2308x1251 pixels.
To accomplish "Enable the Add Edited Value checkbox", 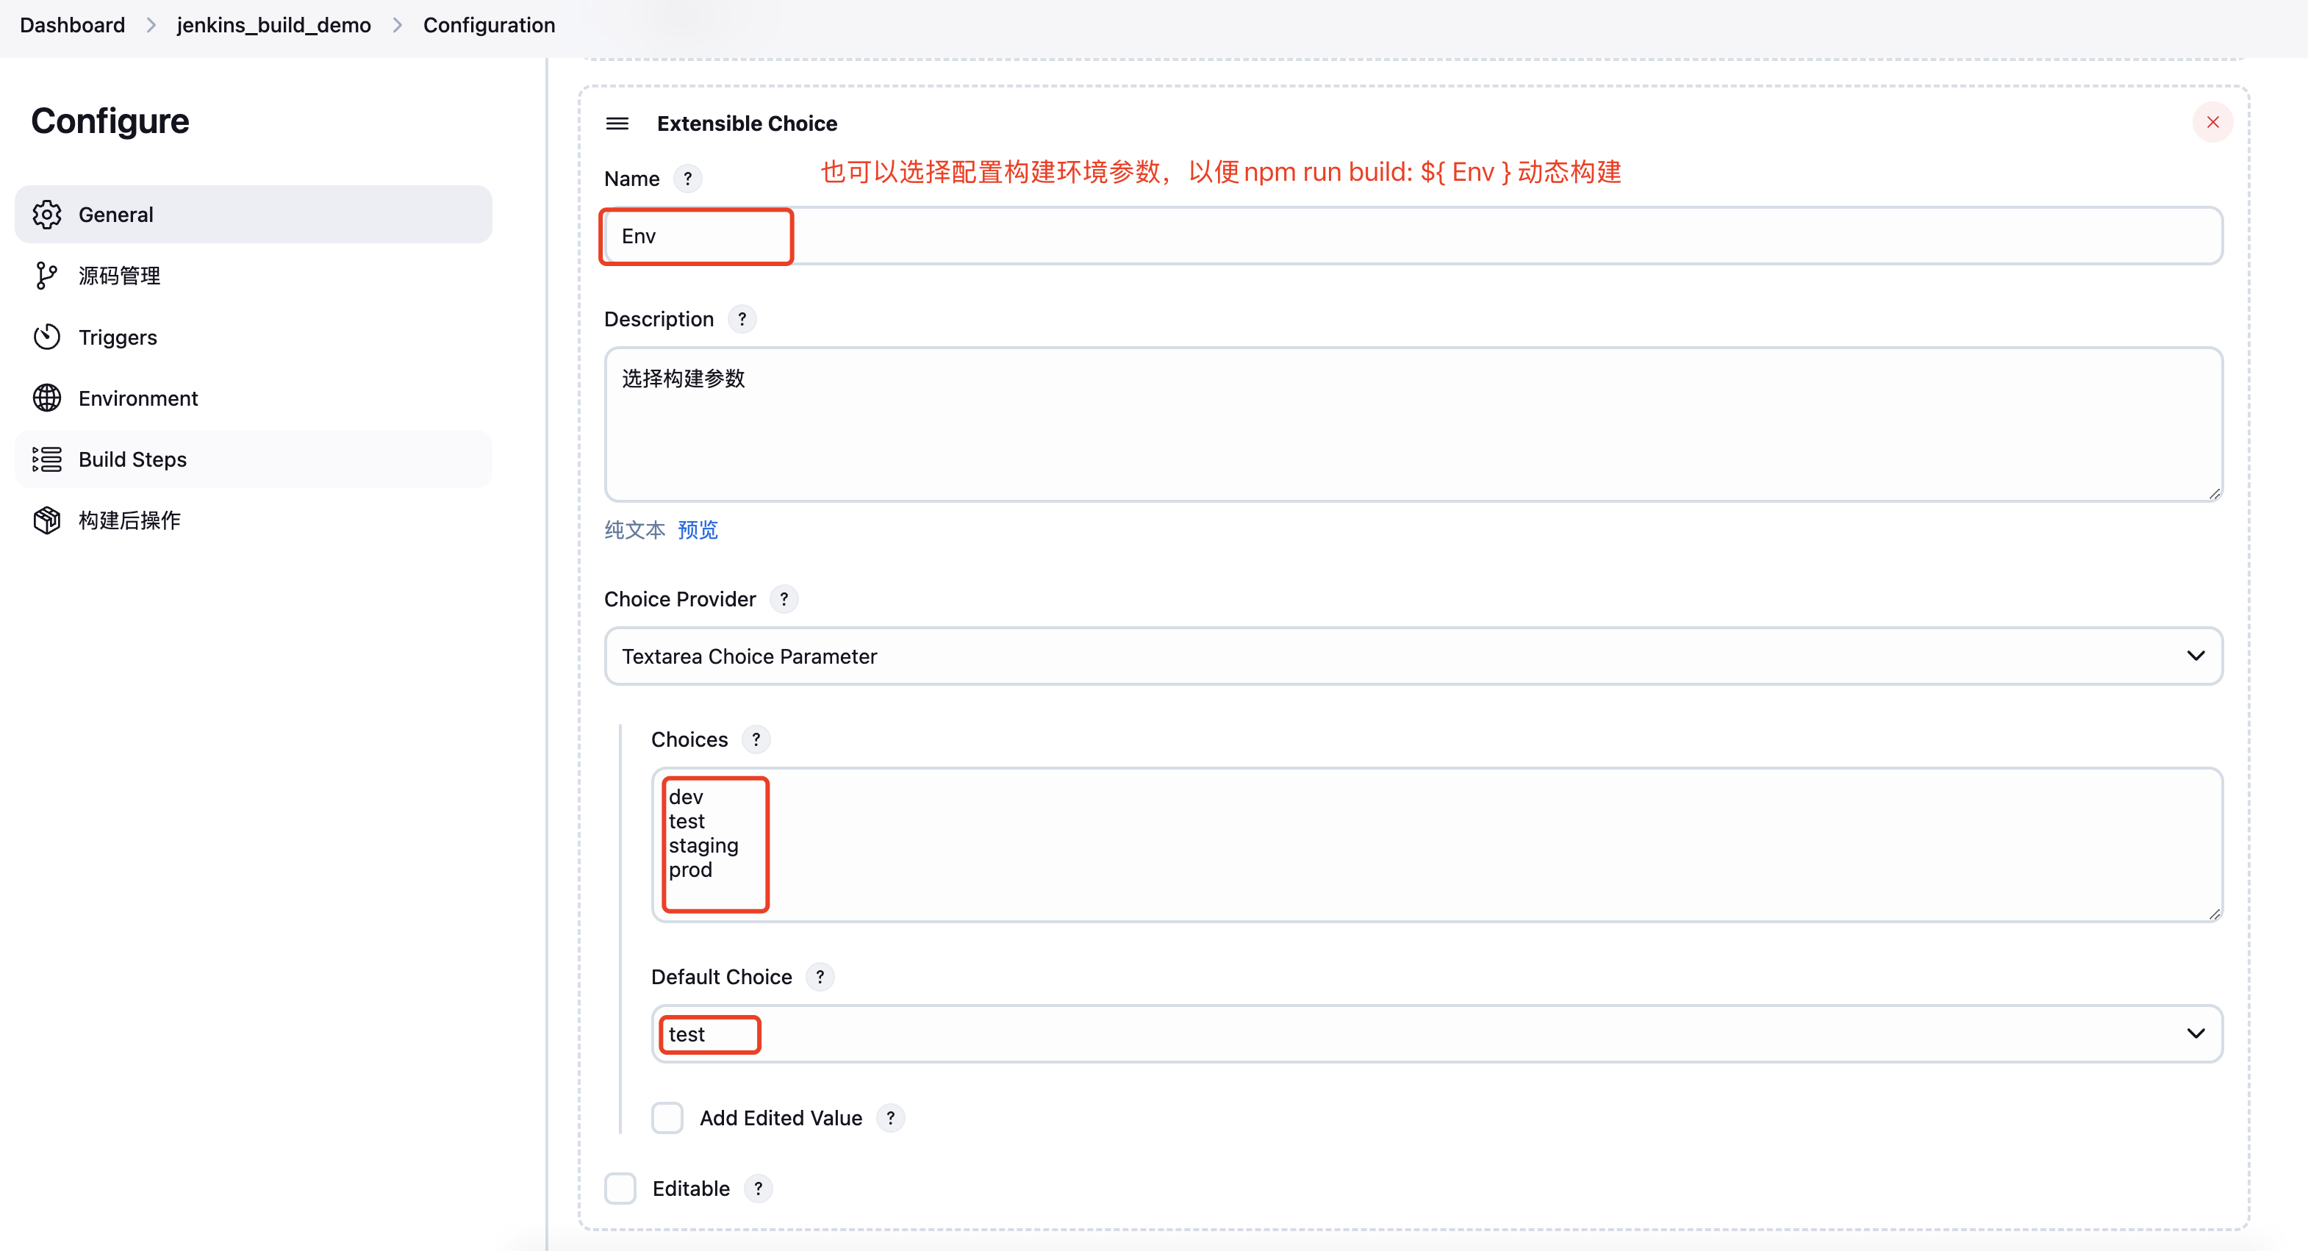I will 667,1117.
